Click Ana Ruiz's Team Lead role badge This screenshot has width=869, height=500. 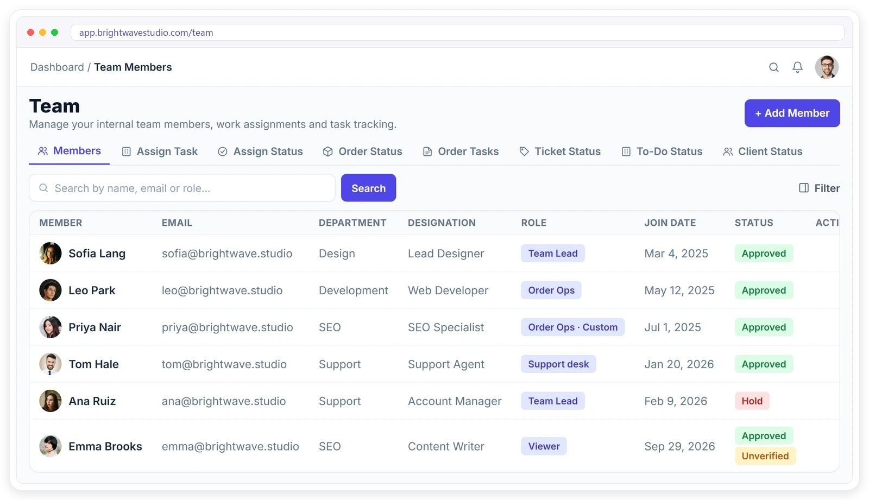[553, 401]
